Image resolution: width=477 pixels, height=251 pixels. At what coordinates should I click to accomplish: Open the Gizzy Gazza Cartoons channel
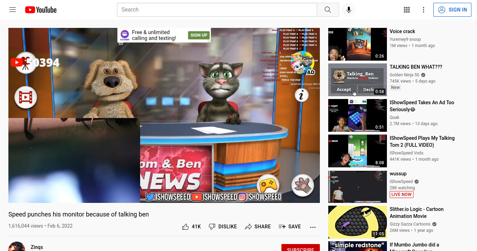tap(410, 224)
